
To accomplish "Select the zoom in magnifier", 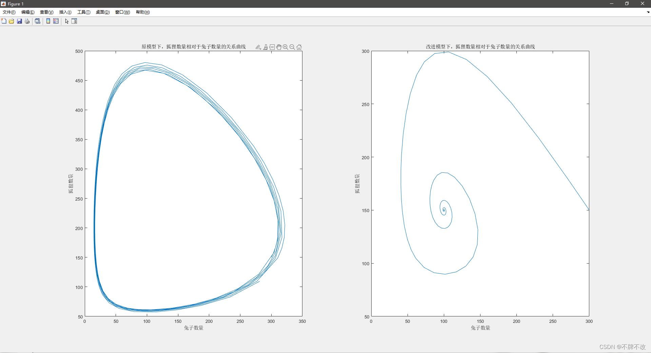I will 285,47.
